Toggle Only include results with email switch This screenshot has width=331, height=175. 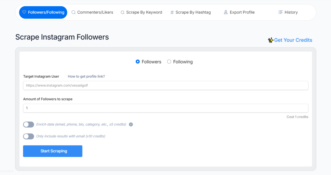pos(28,136)
